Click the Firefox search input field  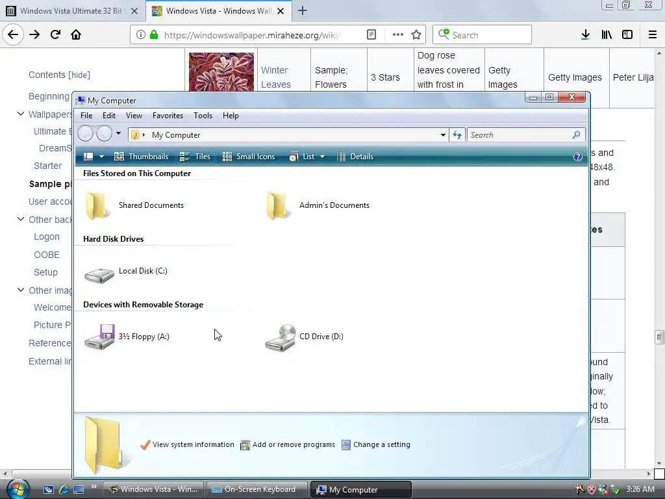[x=483, y=35]
